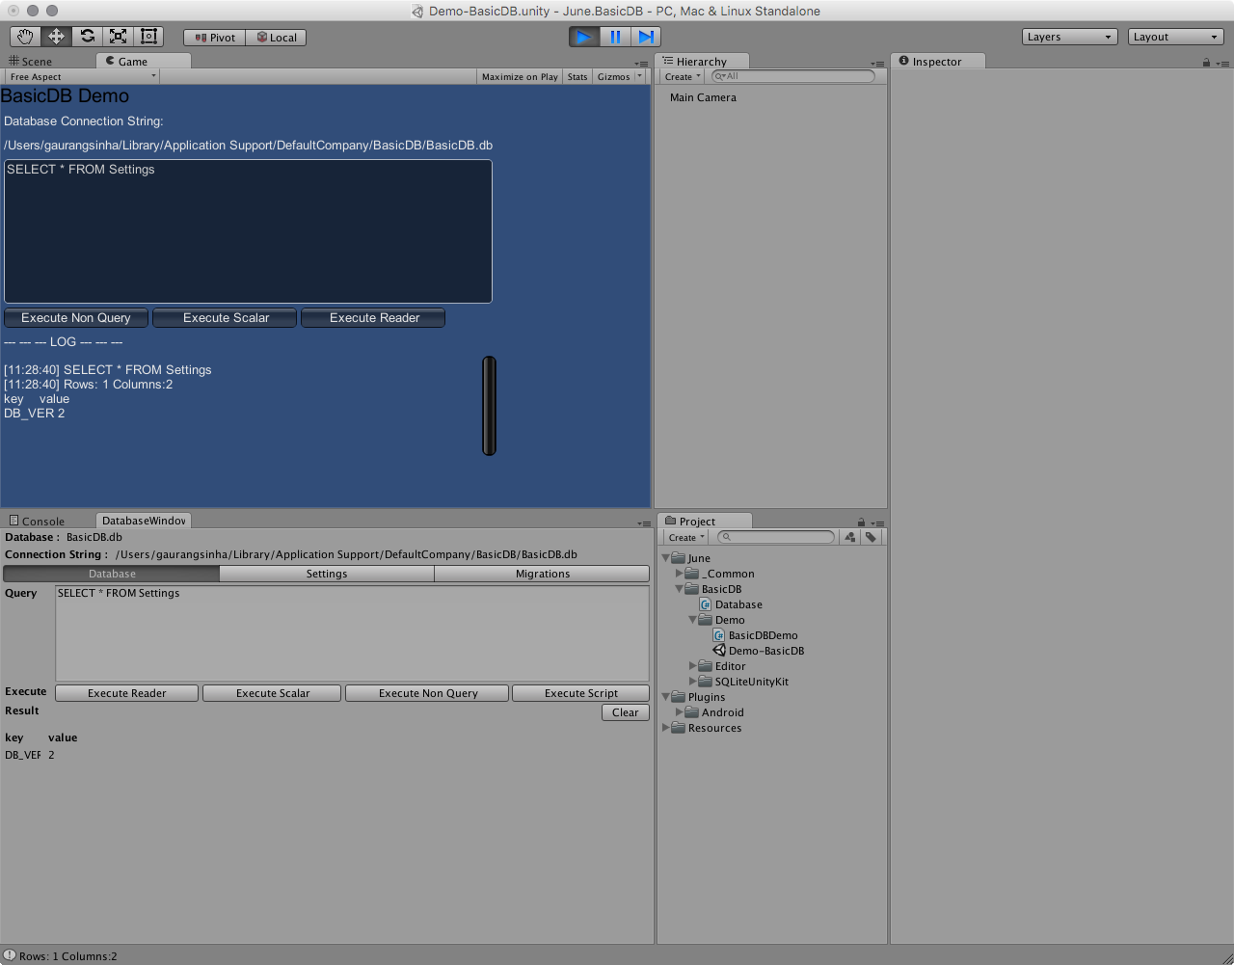Click the search by label icon
Screen dimensions: 1234x965
click(x=872, y=537)
